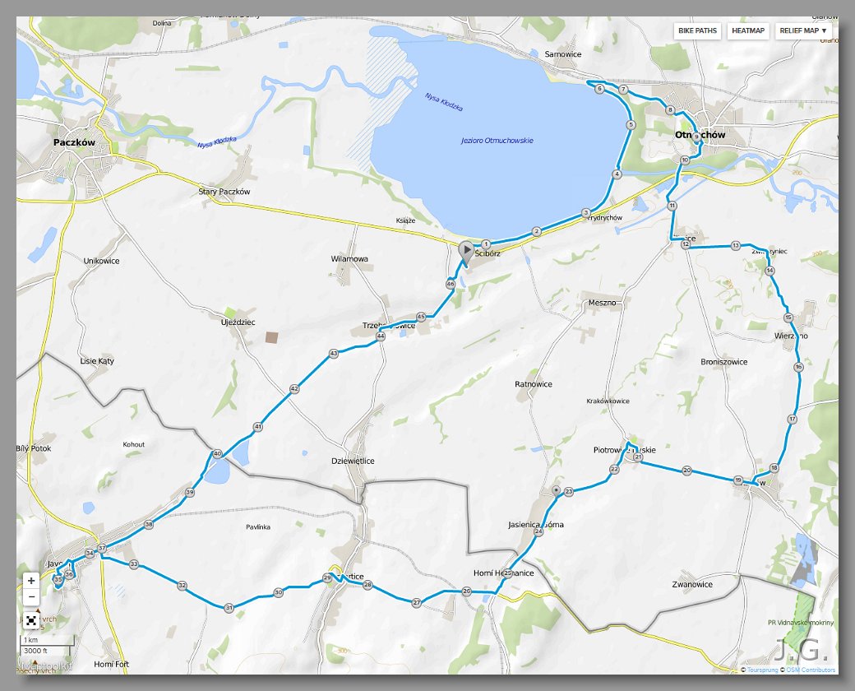855x691 pixels.
Task: Select kilometer marker 9 in Otmuchów
Action: pyautogui.click(x=696, y=137)
